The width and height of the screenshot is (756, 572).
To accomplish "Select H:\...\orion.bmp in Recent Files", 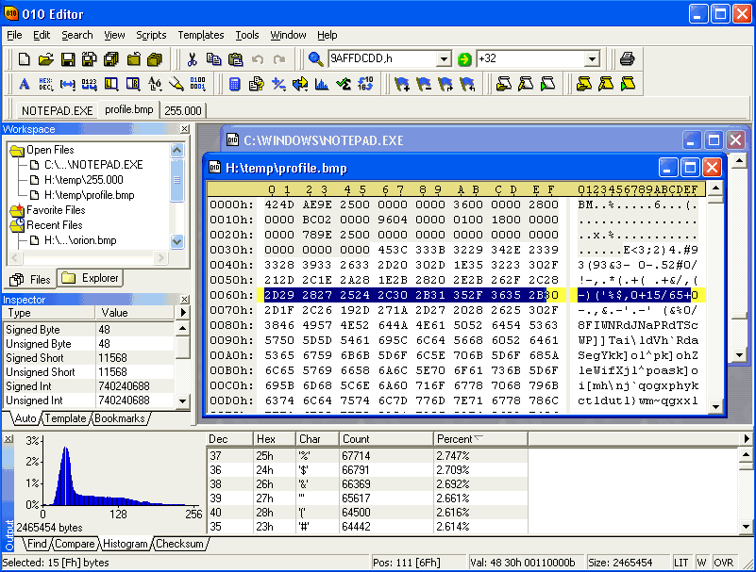I will [80, 240].
